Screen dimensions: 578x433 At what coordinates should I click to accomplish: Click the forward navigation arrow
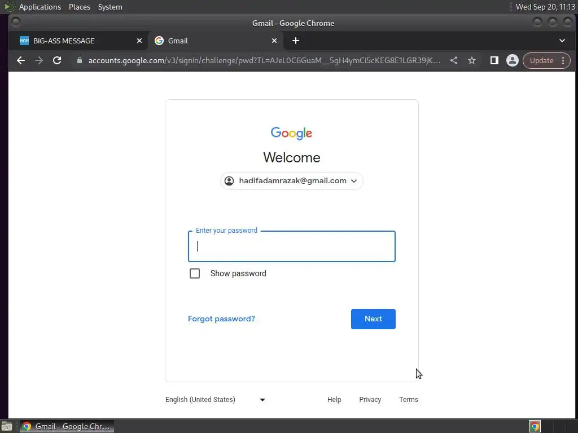point(39,60)
